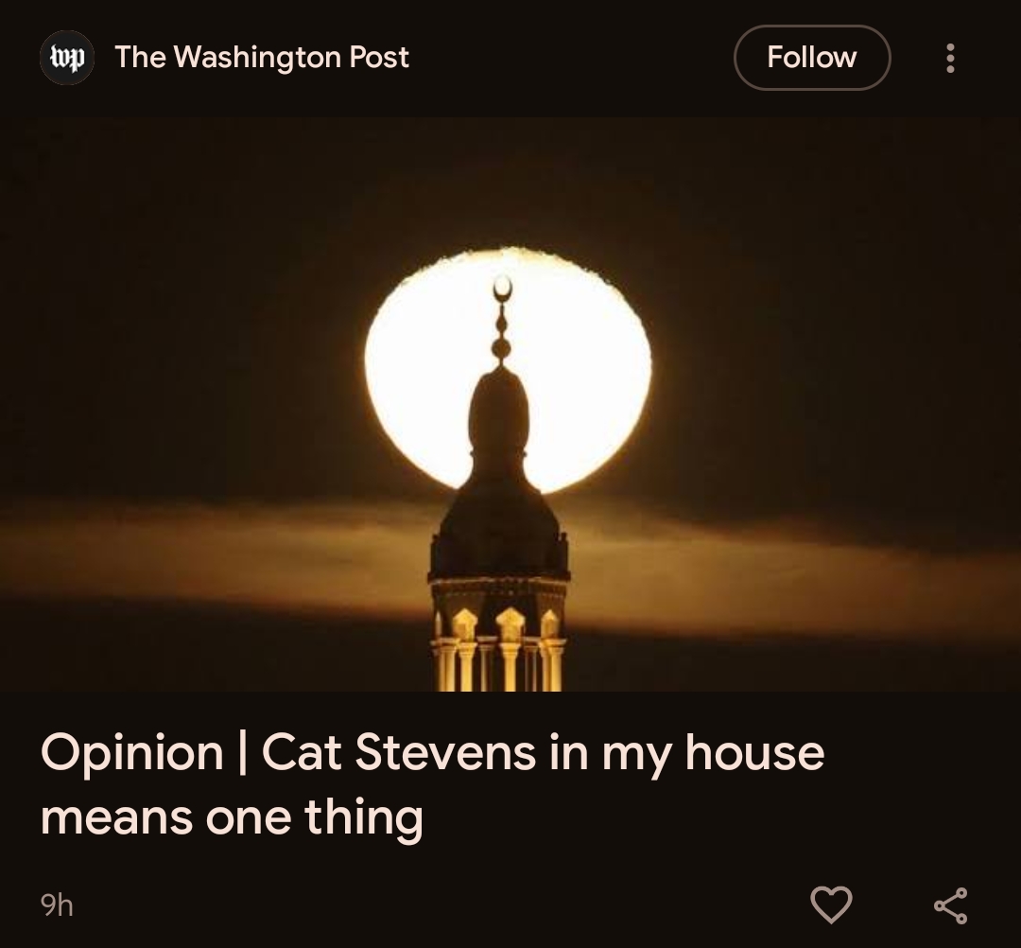
Task: Expand article options via vertical dots
Action: coord(950,58)
